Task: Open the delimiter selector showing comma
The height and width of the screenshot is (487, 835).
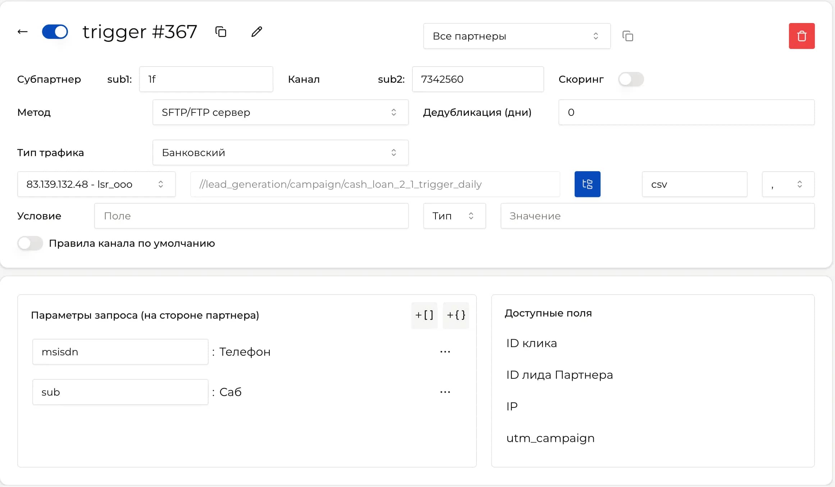Action: click(x=788, y=184)
